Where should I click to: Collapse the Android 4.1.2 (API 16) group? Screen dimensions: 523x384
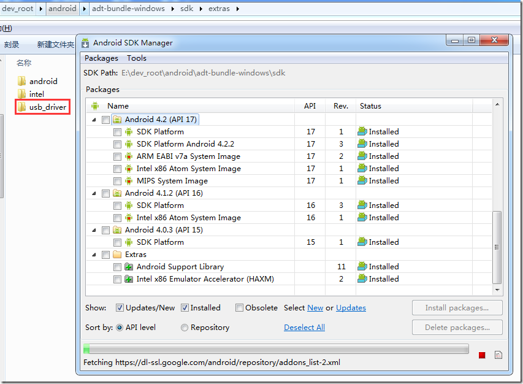point(94,193)
